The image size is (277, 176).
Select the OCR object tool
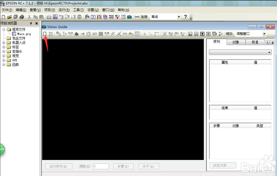click(x=95, y=34)
